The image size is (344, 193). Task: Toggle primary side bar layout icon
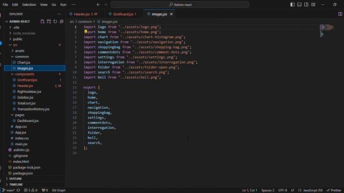[x=292, y=5]
